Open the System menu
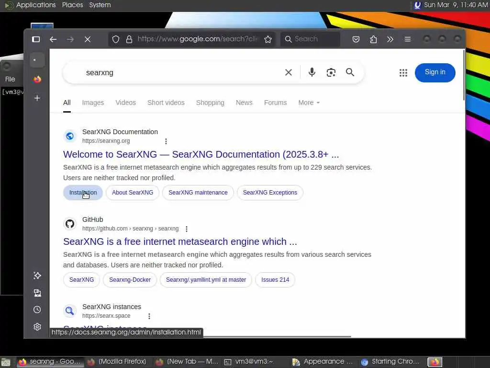The height and width of the screenshot is (368, 490). (100, 5)
